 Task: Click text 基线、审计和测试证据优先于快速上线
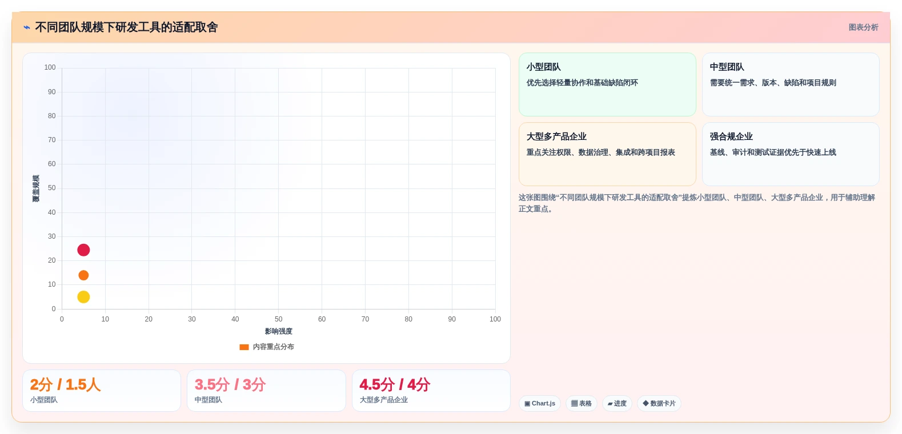[x=773, y=152]
